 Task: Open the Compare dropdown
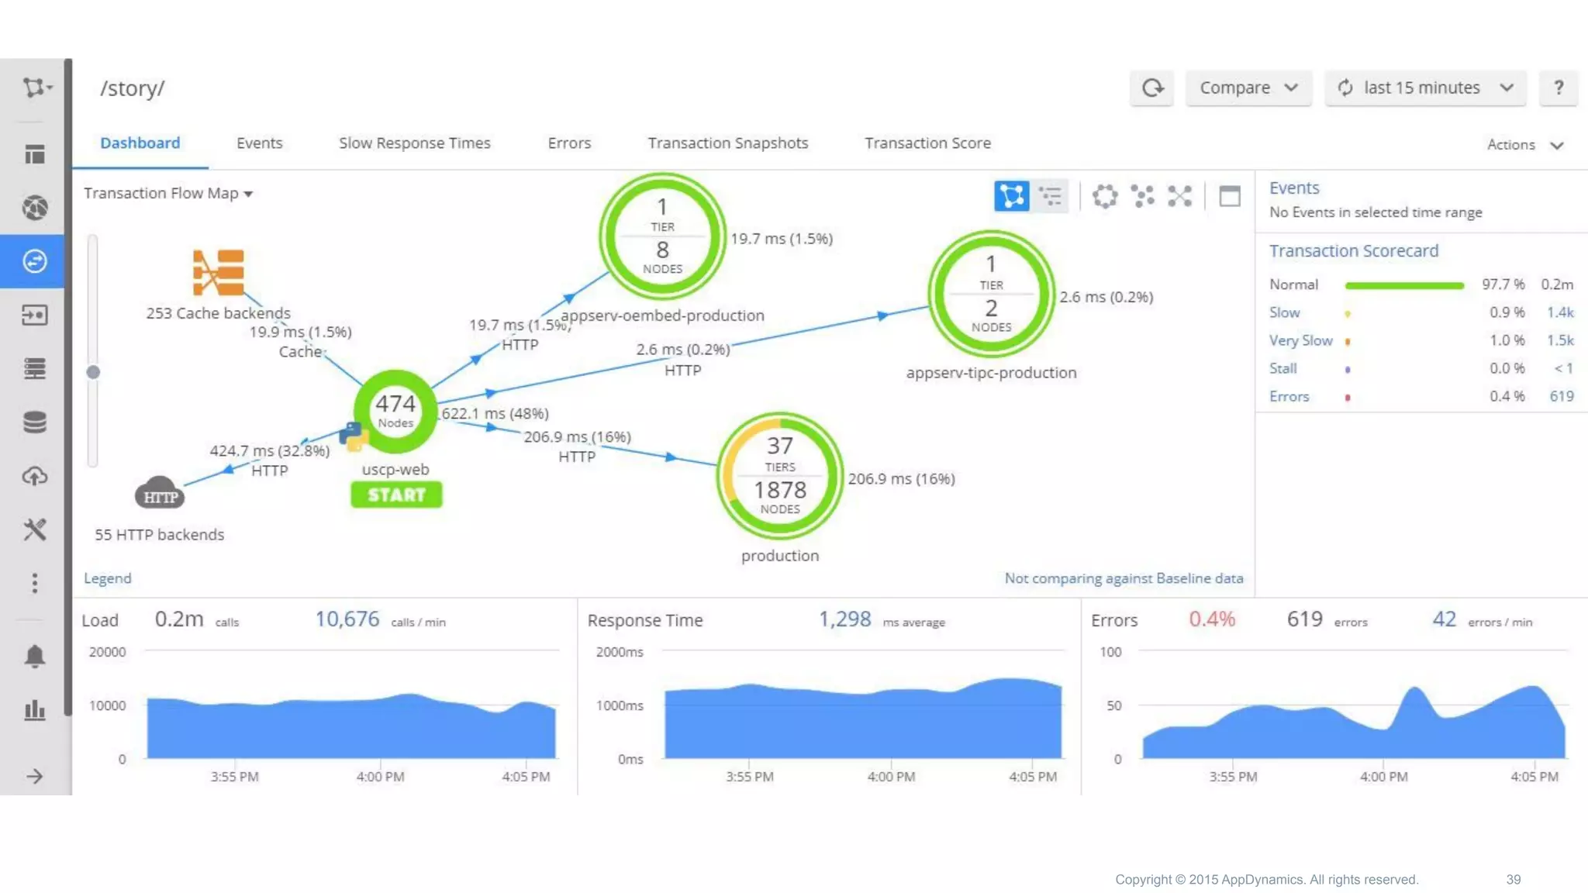coord(1248,88)
